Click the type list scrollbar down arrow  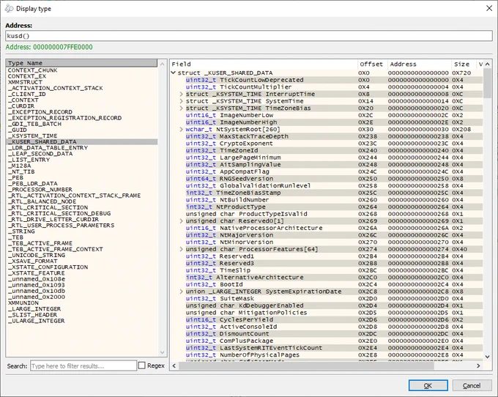(x=163, y=352)
